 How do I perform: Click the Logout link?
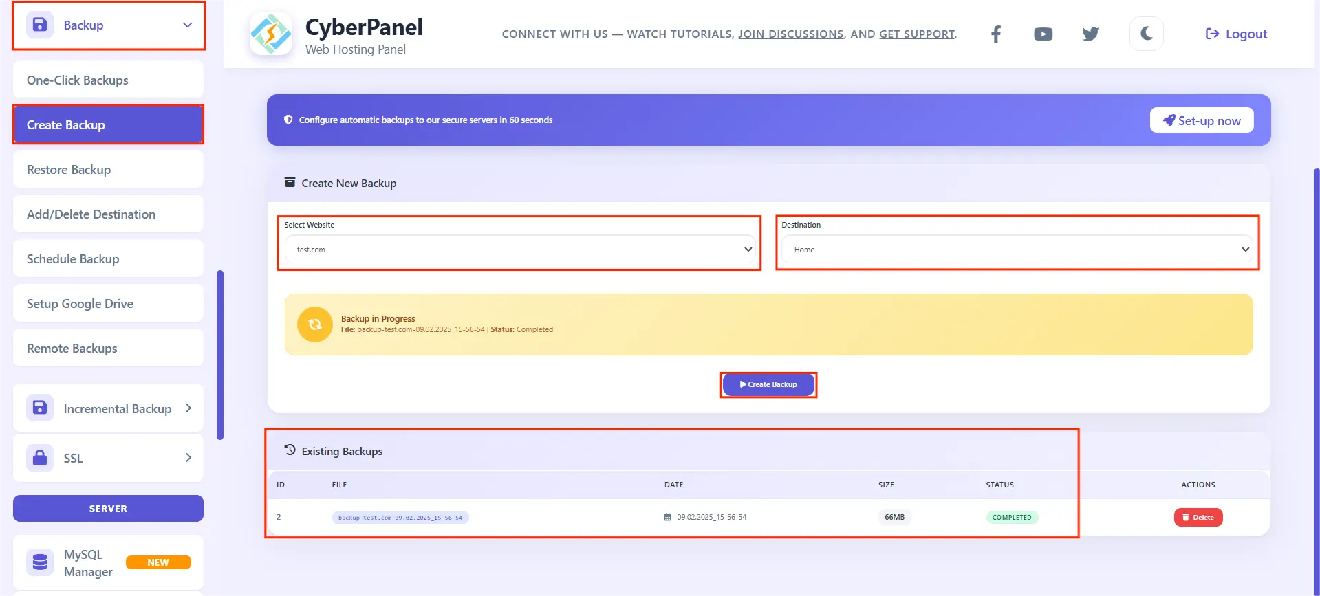click(1236, 34)
